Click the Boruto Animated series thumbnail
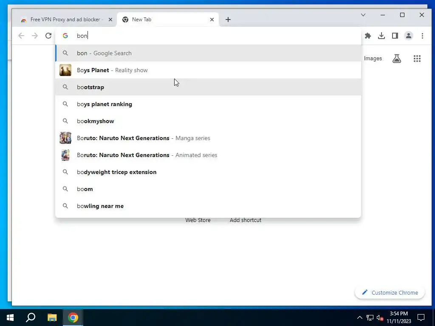435x326 pixels. pos(65,155)
